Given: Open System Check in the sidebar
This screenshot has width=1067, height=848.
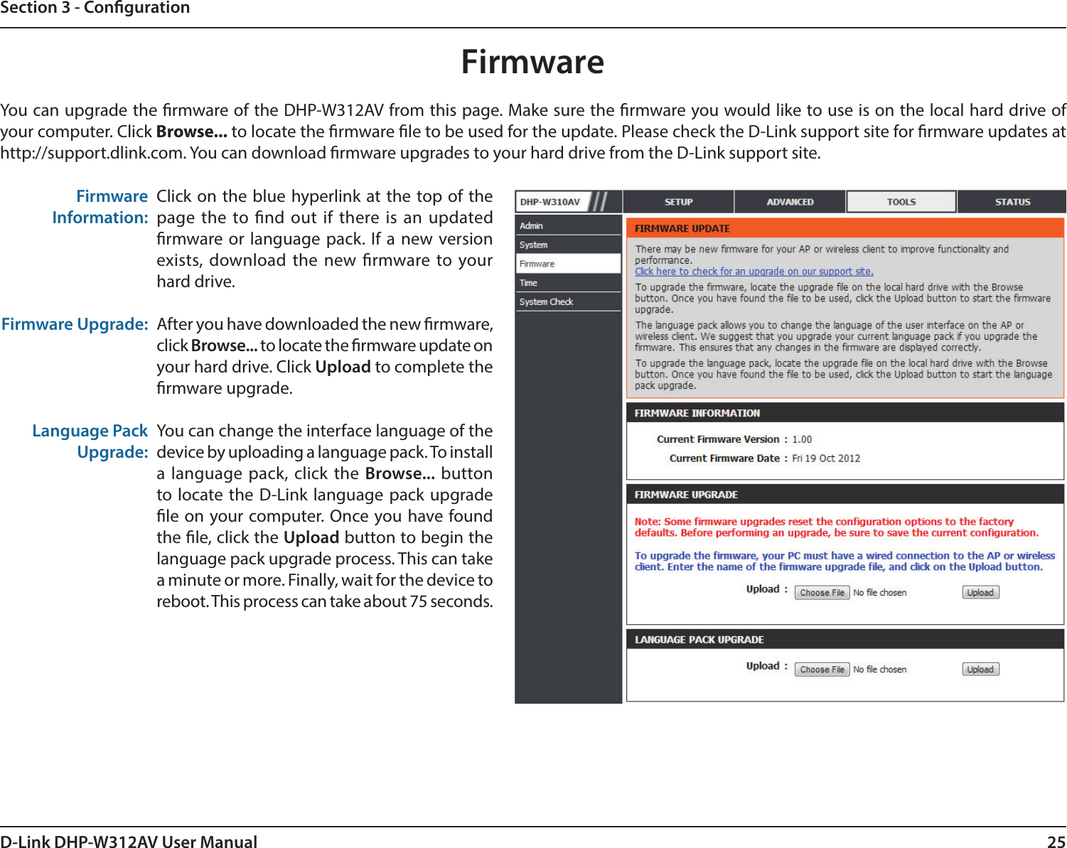Looking at the screenshot, I should click(x=568, y=302).
